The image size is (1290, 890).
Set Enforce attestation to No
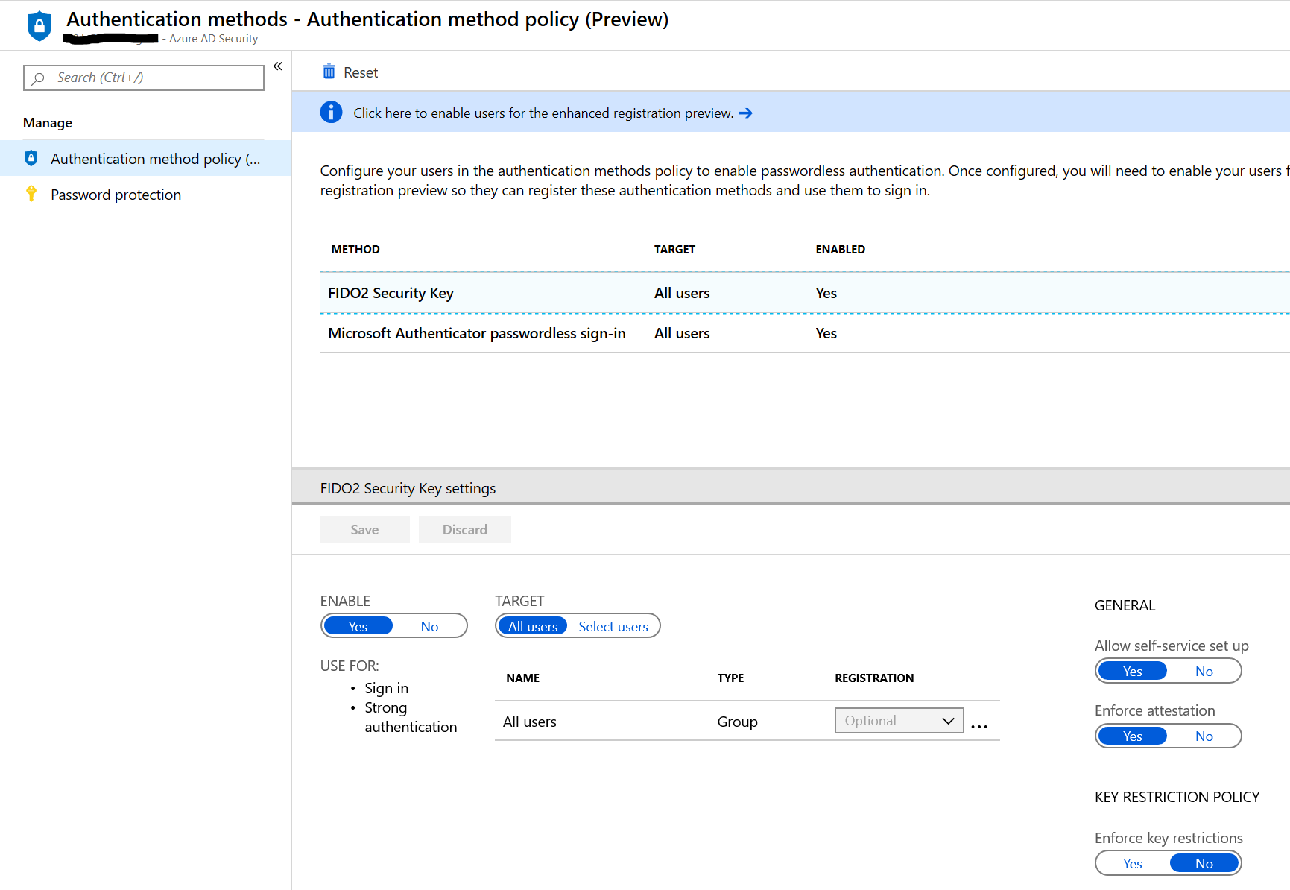[x=1204, y=736]
